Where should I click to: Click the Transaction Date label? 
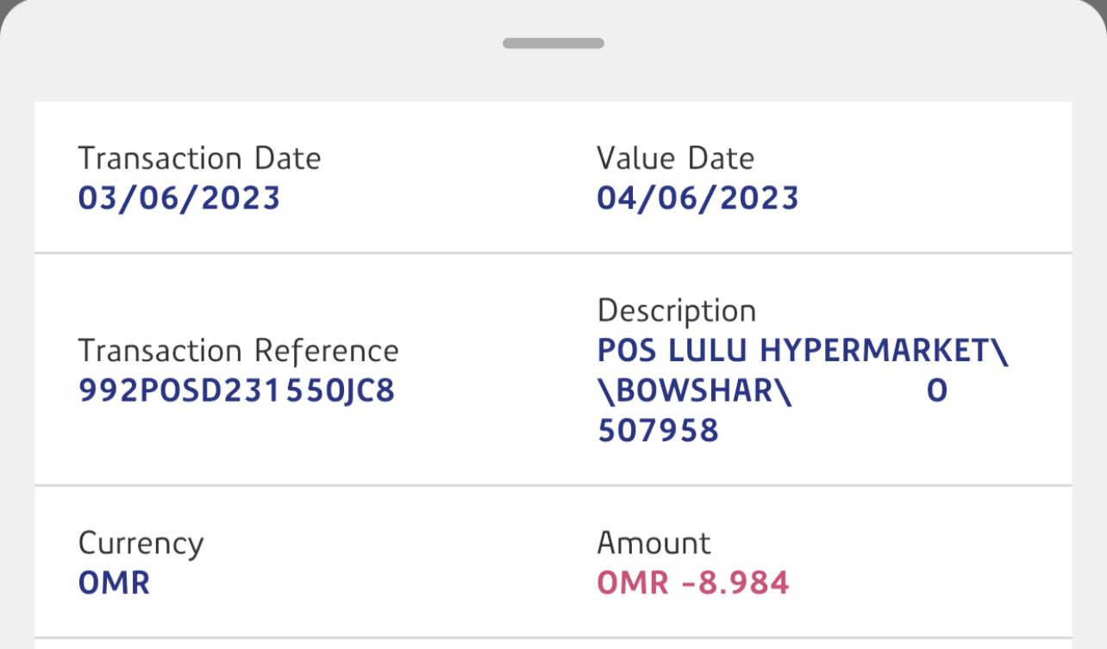[199, 159]
